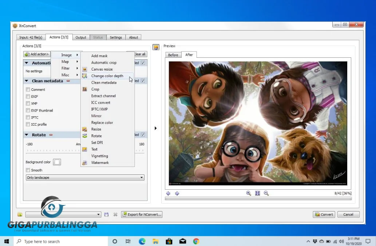376x246 pixels.
Task: Select the Before preview tab
Action: tap(173, 55)
